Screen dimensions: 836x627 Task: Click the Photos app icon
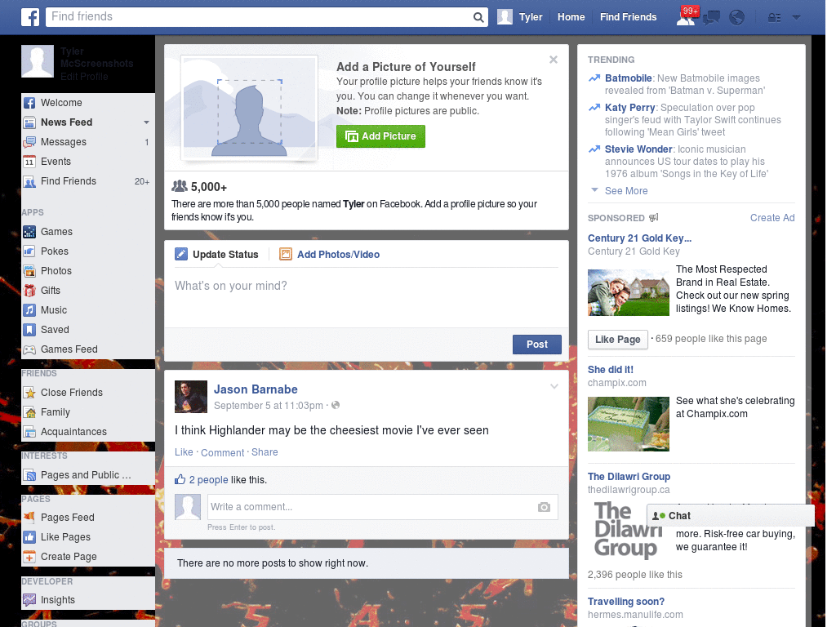[x=29, y=271]
